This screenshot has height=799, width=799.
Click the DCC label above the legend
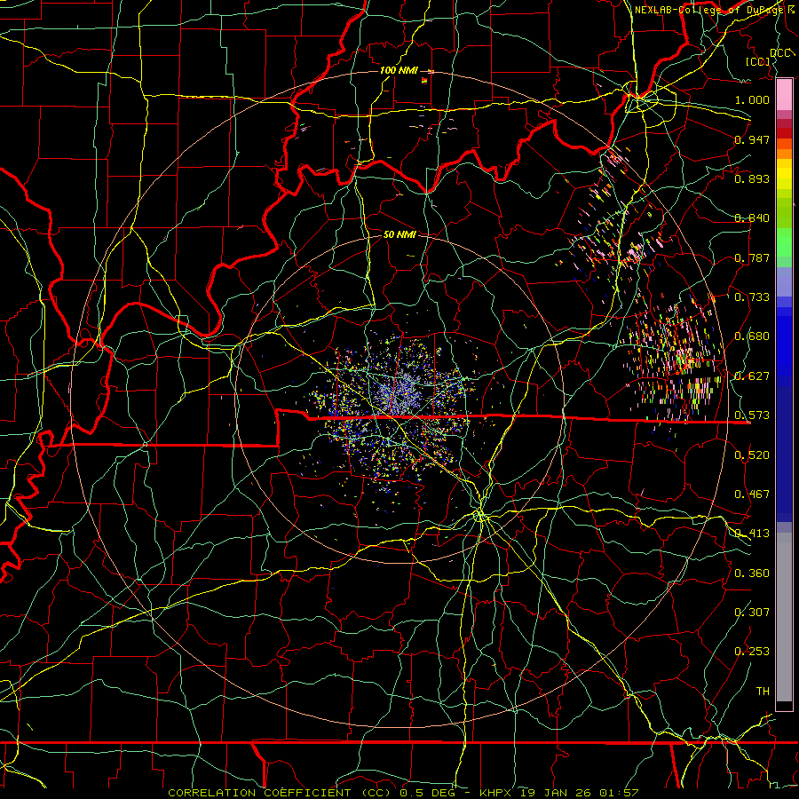[781, 52]
